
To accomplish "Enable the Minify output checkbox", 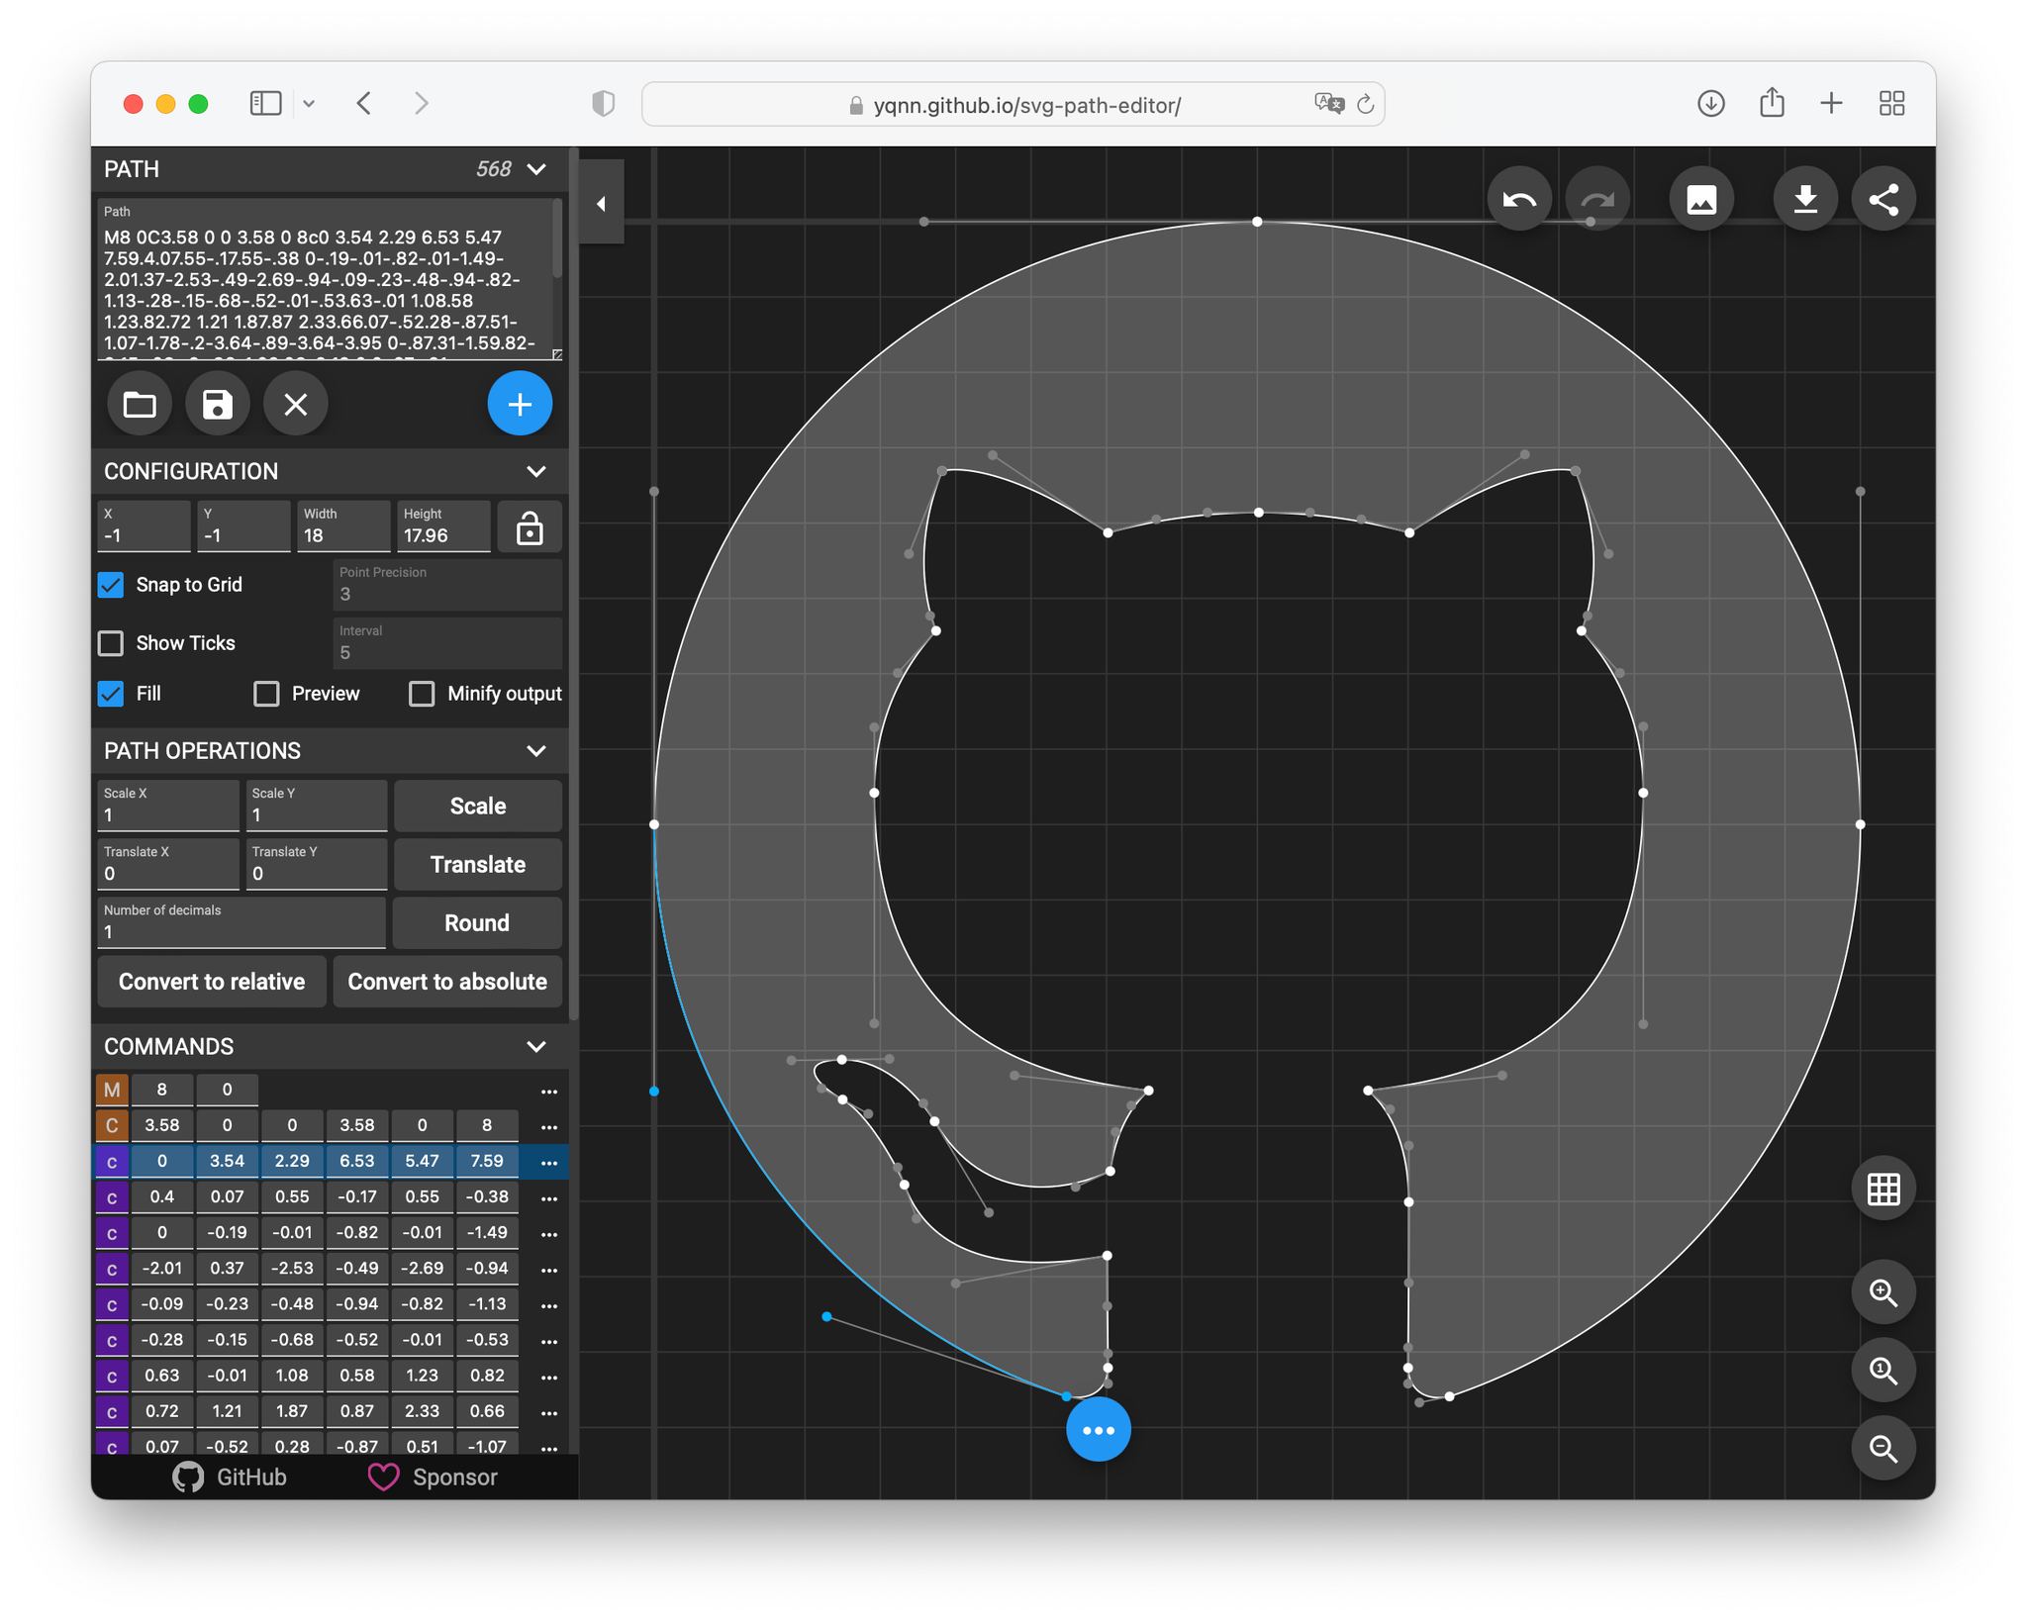I will [x=422, y=694].
